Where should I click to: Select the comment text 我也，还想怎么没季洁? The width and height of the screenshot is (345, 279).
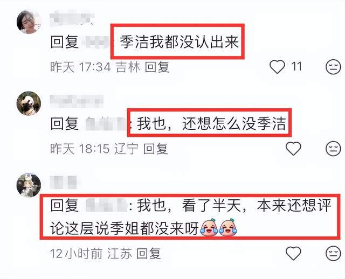211,123
